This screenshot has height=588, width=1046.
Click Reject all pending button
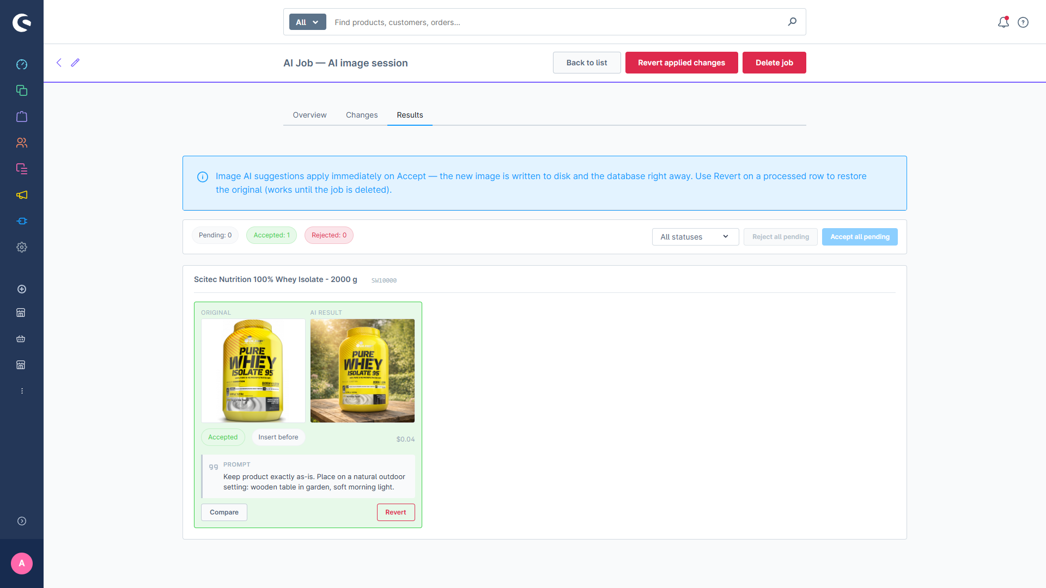tap(781, 237)
